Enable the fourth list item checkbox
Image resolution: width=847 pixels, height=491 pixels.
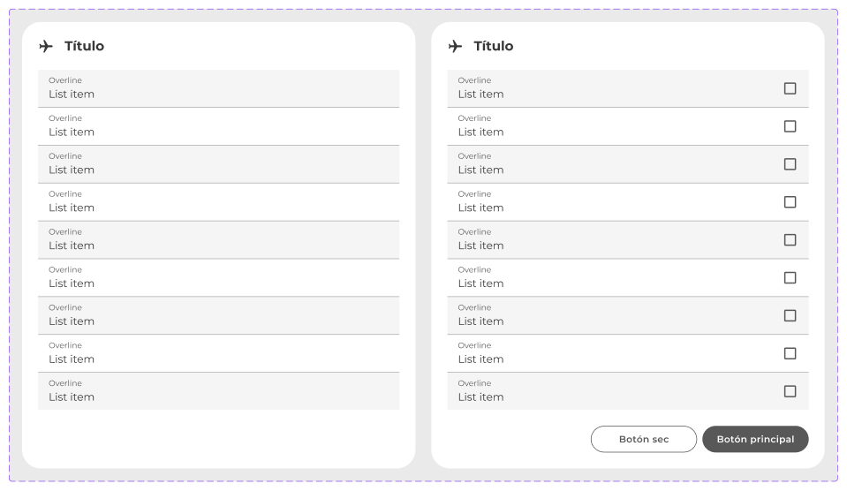point(790,202)
